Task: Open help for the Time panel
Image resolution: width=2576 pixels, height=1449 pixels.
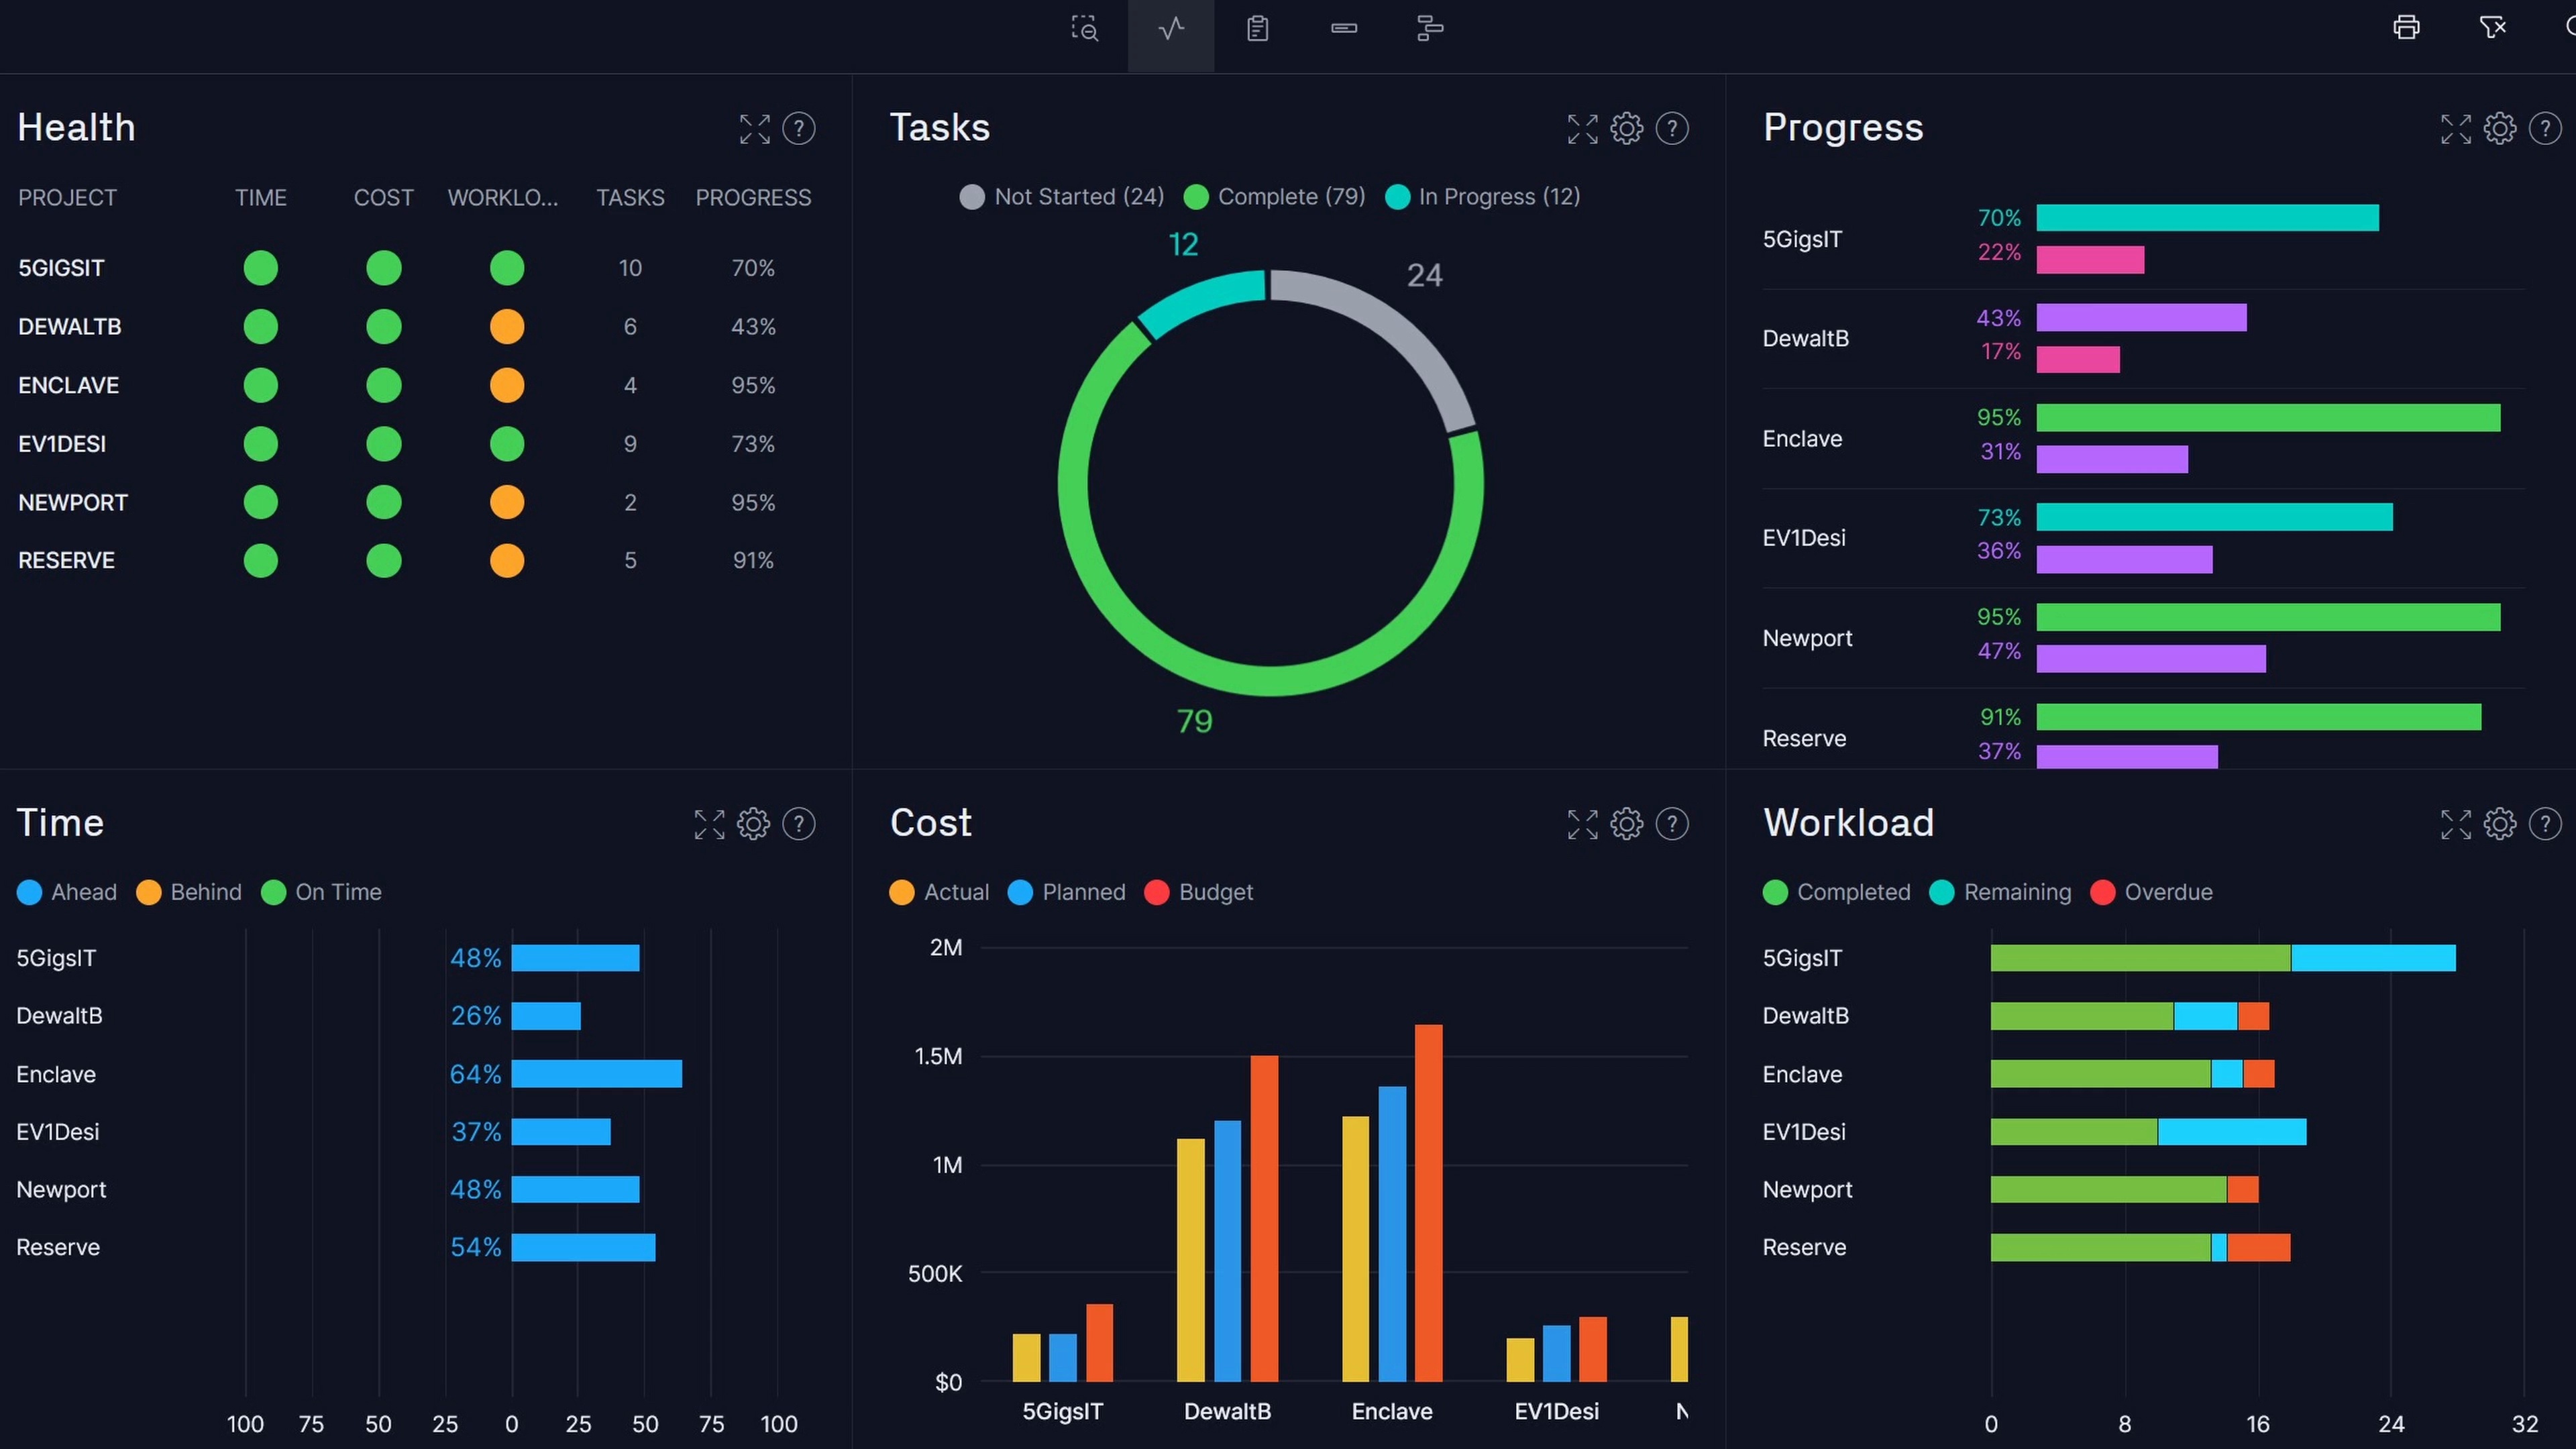Action: (799, 824)
